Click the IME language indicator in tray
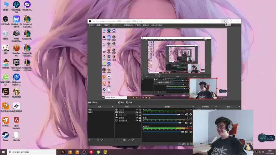The image size is (276, 155). click(x=263, y=152)
